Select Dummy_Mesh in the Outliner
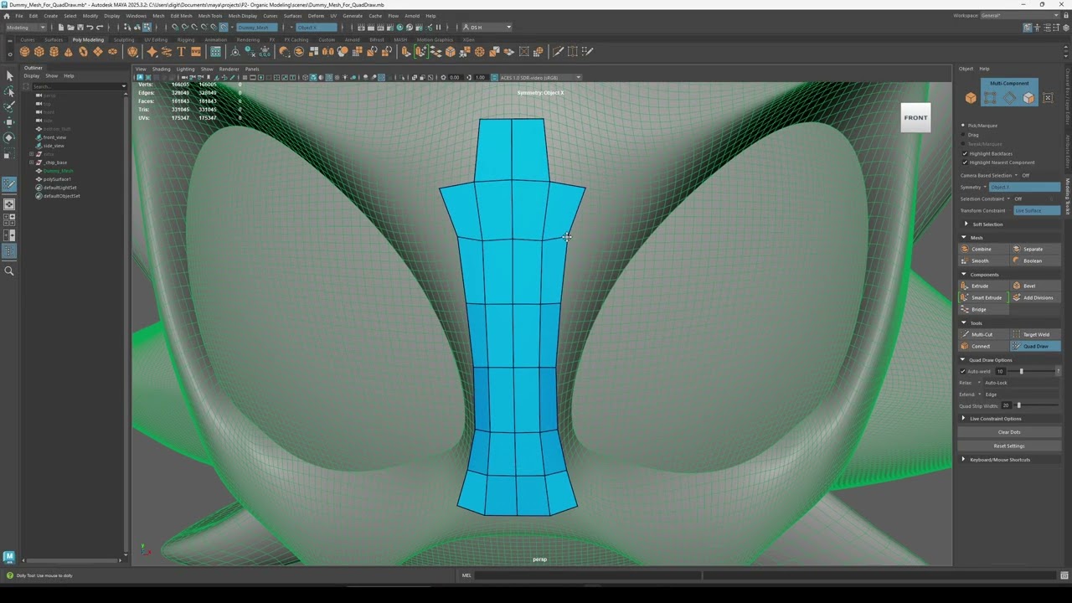The height and width of the screenshot is (603, 1072). click(x=58, y=171)
